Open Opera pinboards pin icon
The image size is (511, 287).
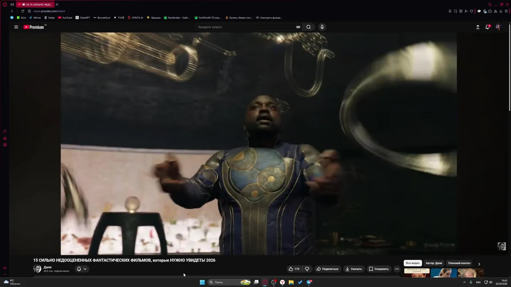(x=450, y=11)
